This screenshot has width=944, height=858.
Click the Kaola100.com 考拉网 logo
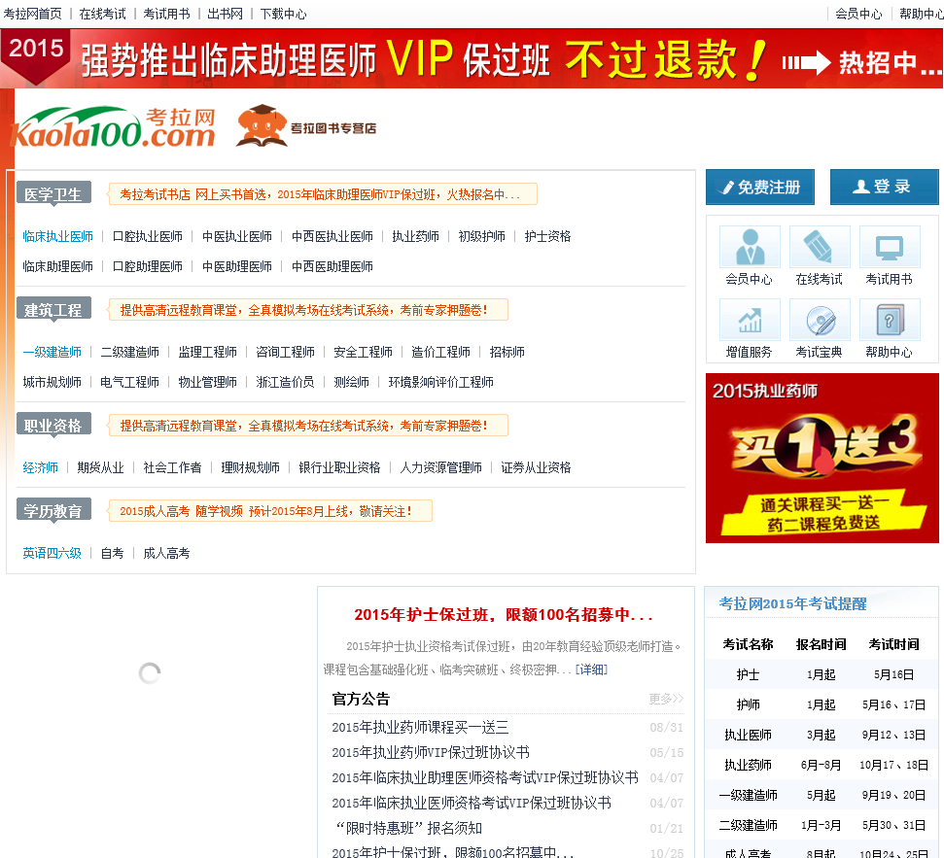coord(113,127)
